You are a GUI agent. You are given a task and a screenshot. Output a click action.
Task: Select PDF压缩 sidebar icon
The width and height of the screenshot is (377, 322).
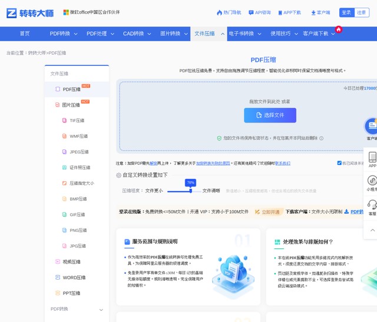[58, 89]
